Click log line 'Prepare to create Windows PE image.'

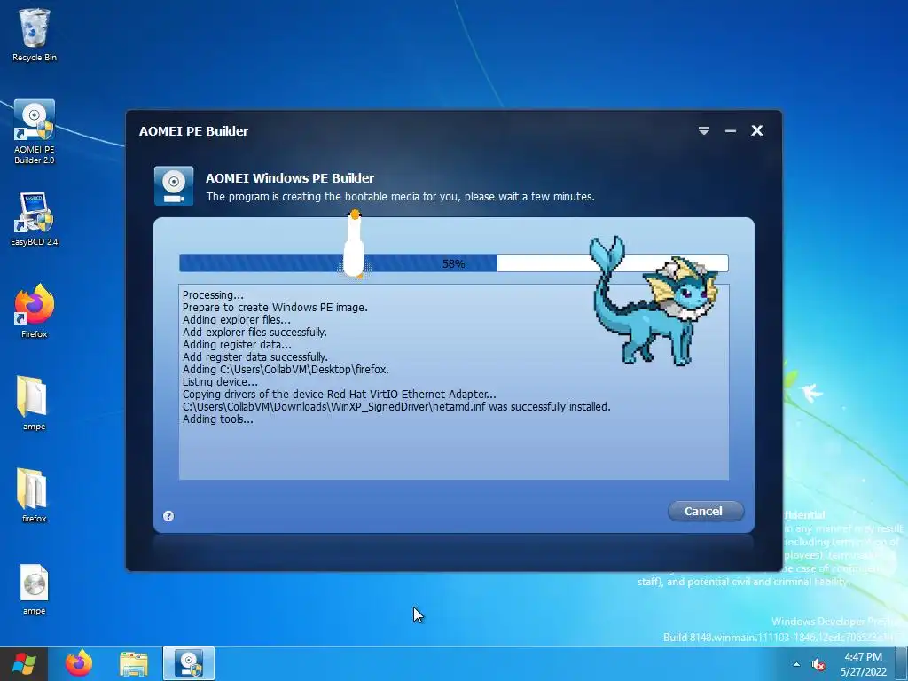(x=275, y=308)
